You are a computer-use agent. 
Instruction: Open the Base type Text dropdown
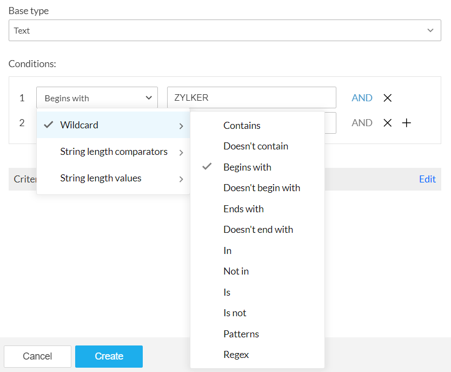[225, 30]
